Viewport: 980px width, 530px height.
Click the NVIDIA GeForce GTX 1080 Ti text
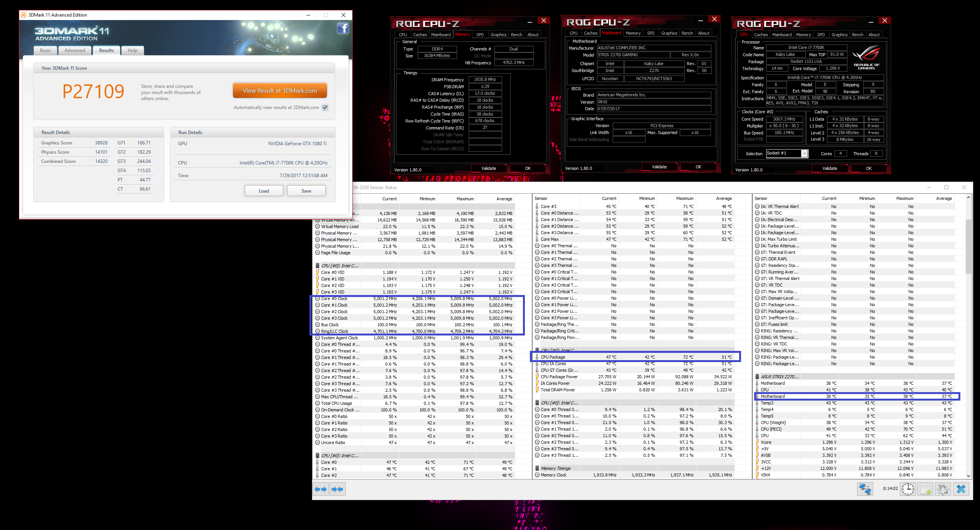[298, 144]
